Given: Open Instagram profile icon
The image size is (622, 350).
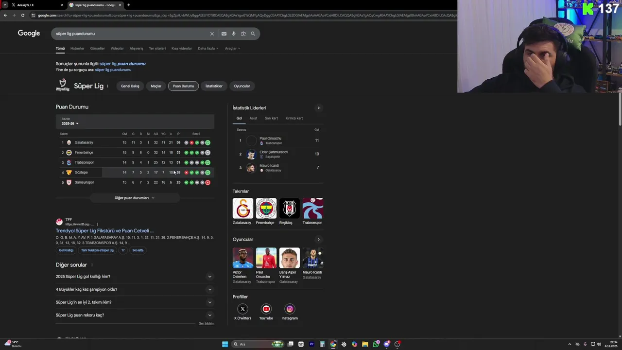Looking at the screenshot, I should pyautogui.click(x=290, y=309).
